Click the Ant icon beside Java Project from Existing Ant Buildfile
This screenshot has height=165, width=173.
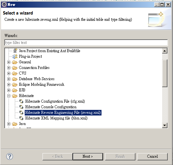(x=15, y=51)
